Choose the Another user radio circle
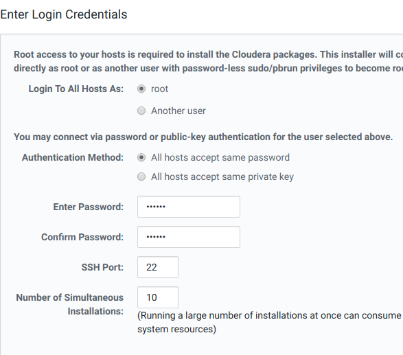Image resolution: width=403 pixels, height=355 pixels. (141, 111)
